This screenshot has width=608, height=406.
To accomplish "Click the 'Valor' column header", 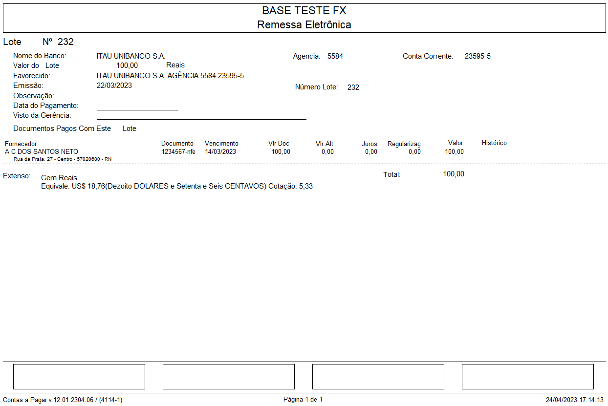I will click(x=456, y=143).
